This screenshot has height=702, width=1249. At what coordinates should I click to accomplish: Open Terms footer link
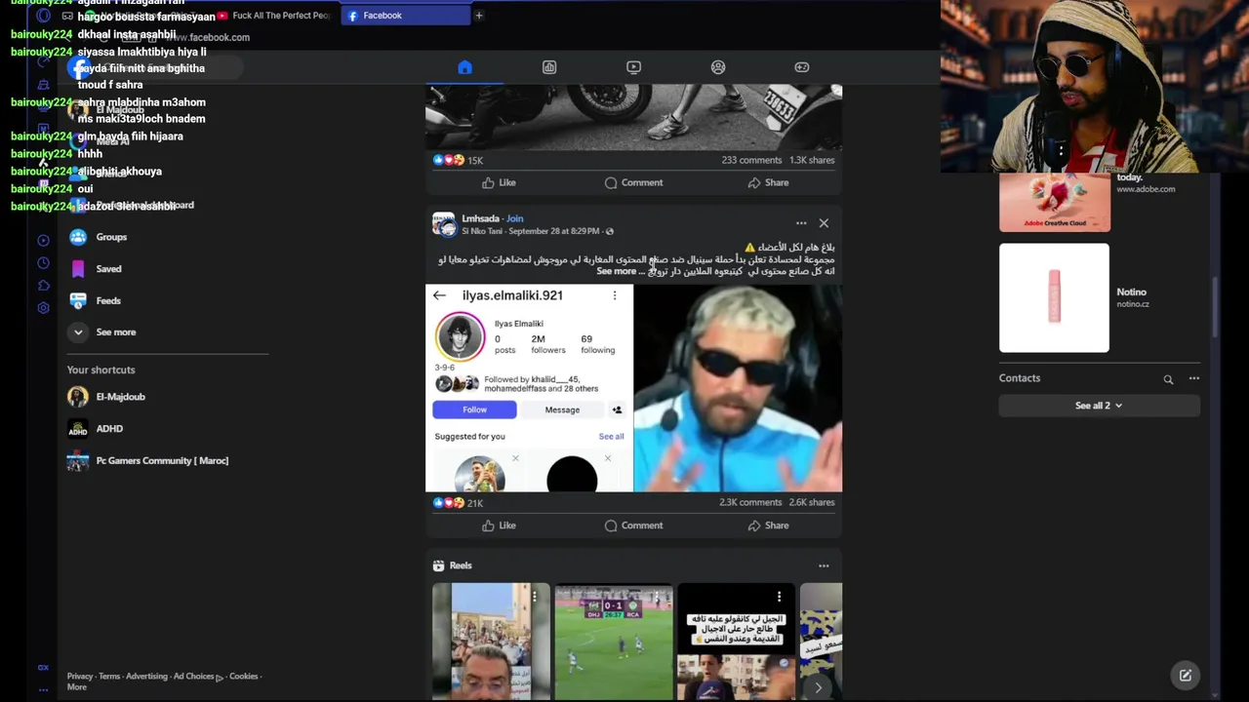[x=109, y=677]
